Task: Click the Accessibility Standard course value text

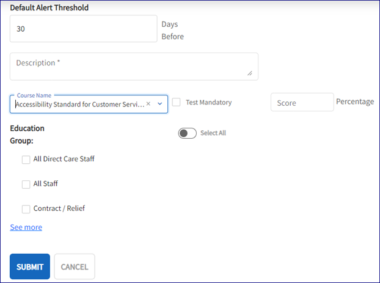Action: [x=79, y=104]
